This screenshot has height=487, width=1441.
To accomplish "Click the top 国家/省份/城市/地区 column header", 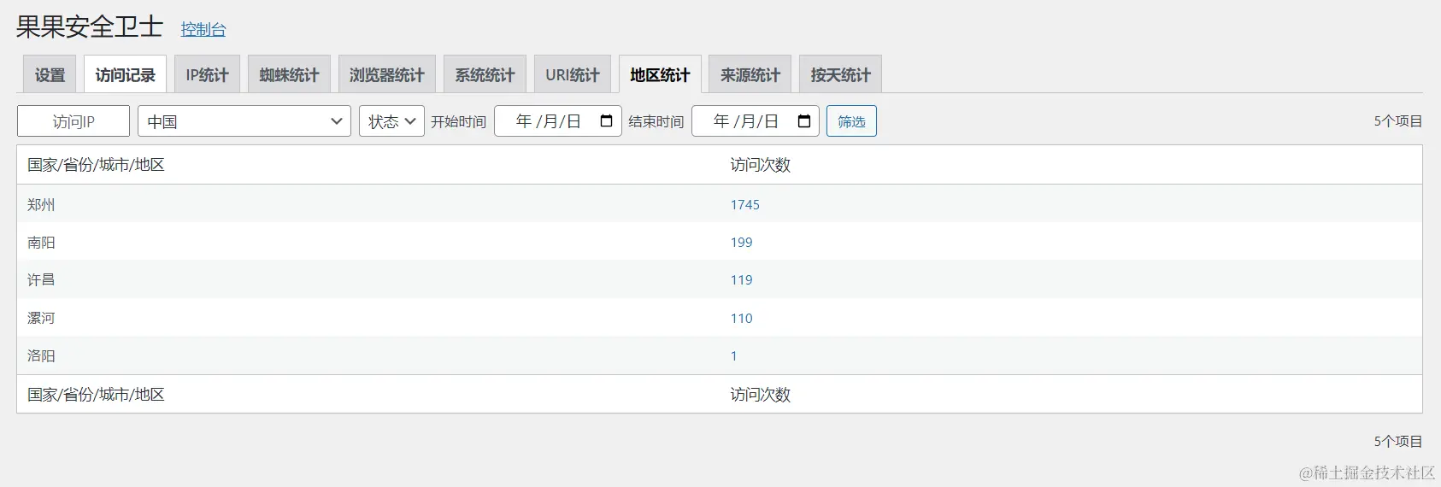I will point(96,165).
